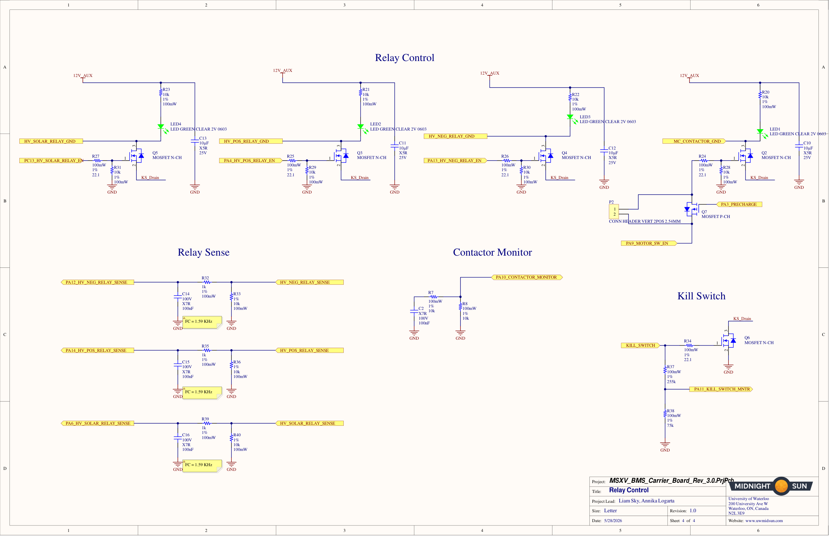Image resolution: width=830 pixels, height=537 pixels.
Task: Select the Q4 MOSFET N-CH symbol
Action: click(x=546, y=156)
